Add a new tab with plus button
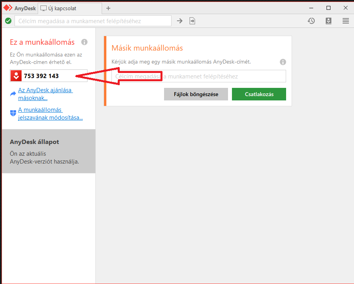 pos(108,8)
